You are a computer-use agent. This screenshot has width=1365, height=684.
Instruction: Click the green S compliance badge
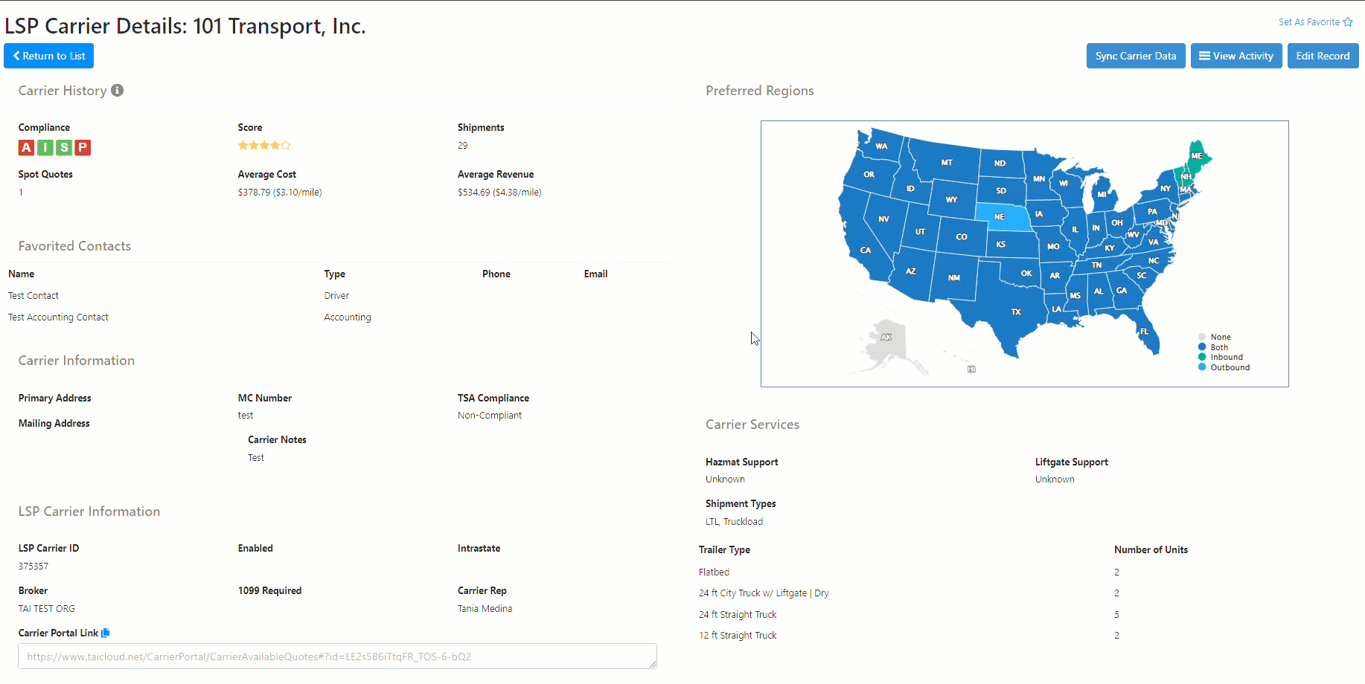[x=64, y=147]
